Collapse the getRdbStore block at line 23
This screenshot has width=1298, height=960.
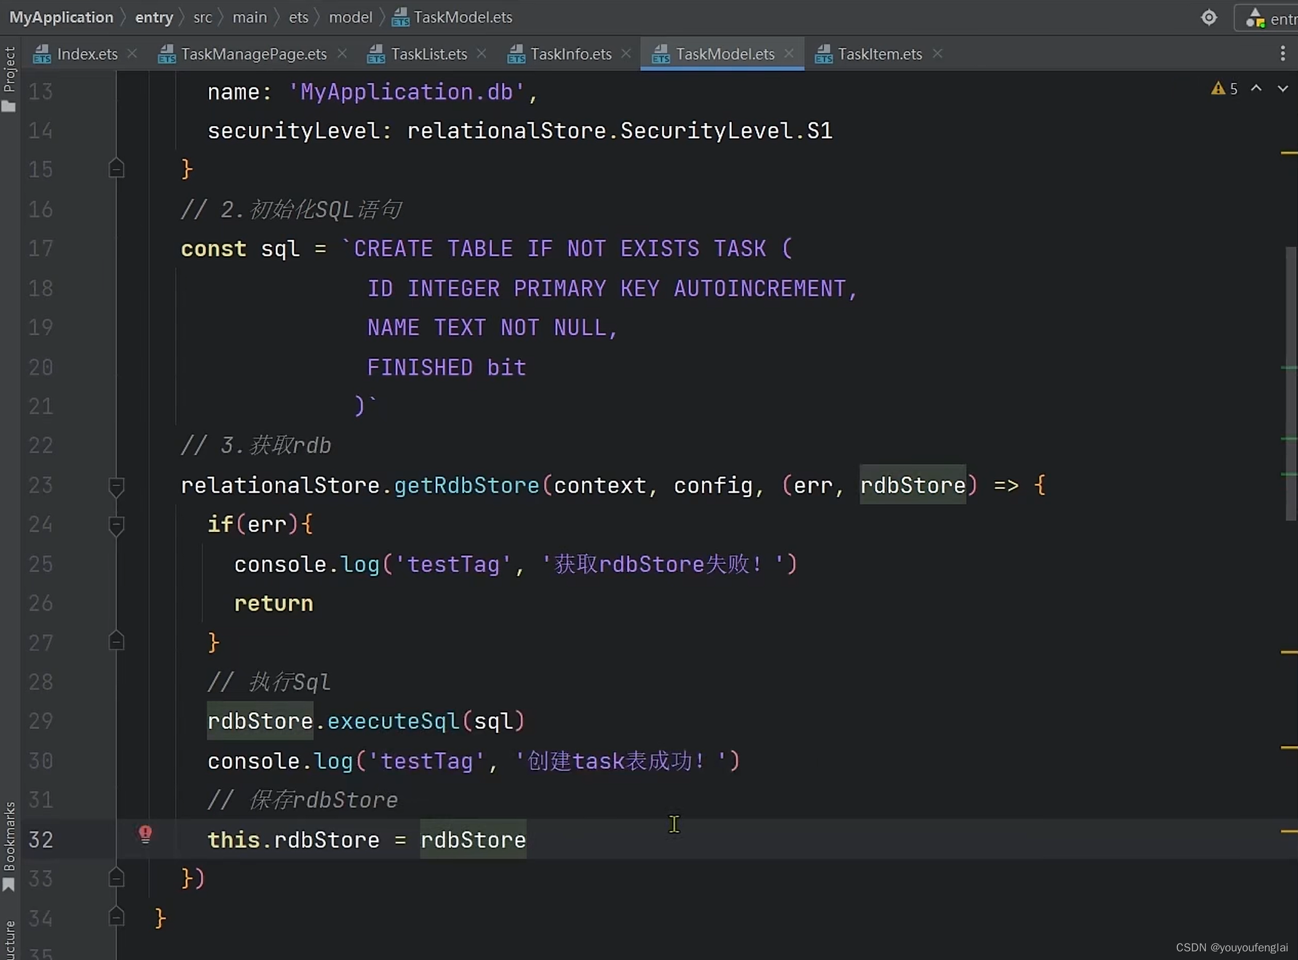(116, 486)
